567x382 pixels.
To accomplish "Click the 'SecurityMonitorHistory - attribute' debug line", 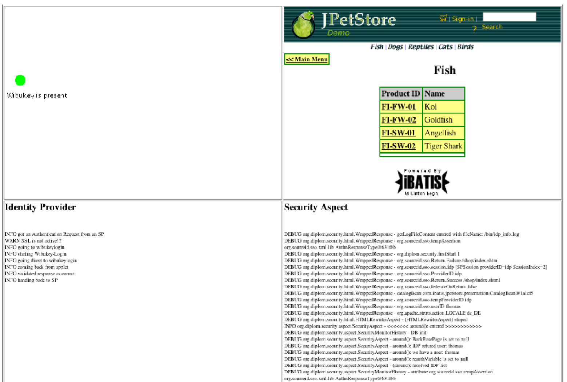I will tap(388, 372).
